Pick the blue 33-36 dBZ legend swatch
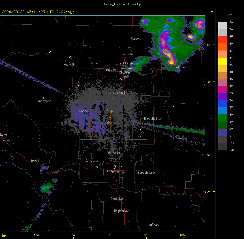 coord(222,104)
